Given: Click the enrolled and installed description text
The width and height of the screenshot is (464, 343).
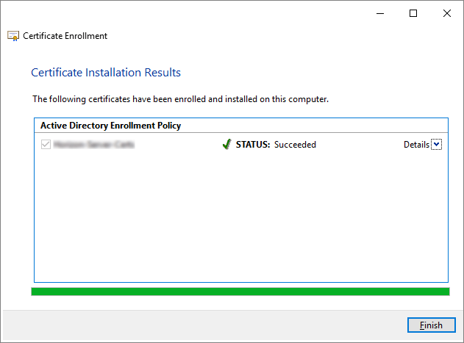Looking at the screenshot, I should click(180, 98).
